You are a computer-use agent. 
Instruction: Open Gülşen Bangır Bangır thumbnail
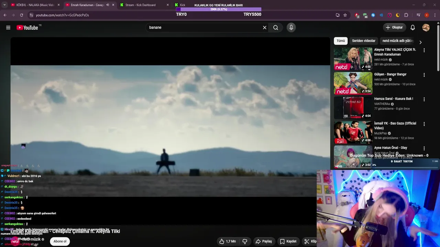coord(353,83)
